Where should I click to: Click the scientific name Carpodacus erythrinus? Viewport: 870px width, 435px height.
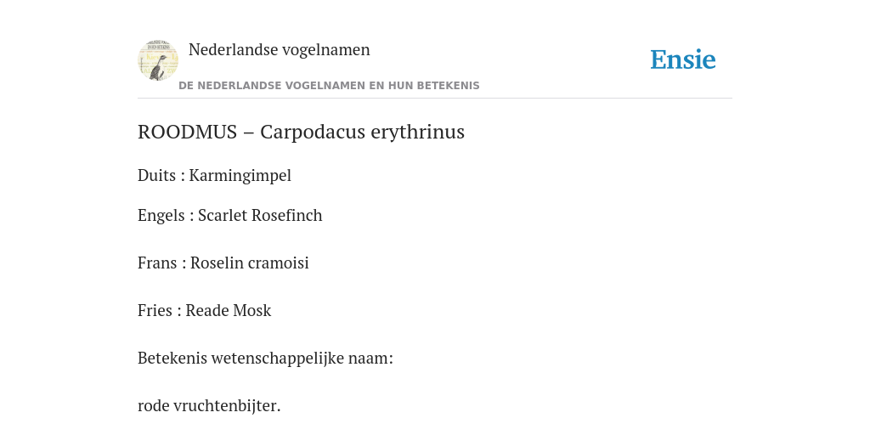[x=362, y=132]
